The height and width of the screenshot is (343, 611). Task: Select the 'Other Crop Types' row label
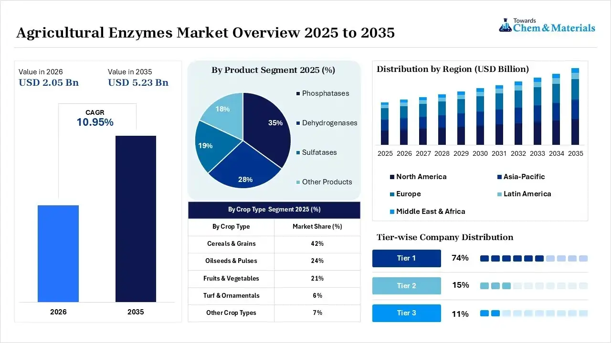(x=231, y=313)
